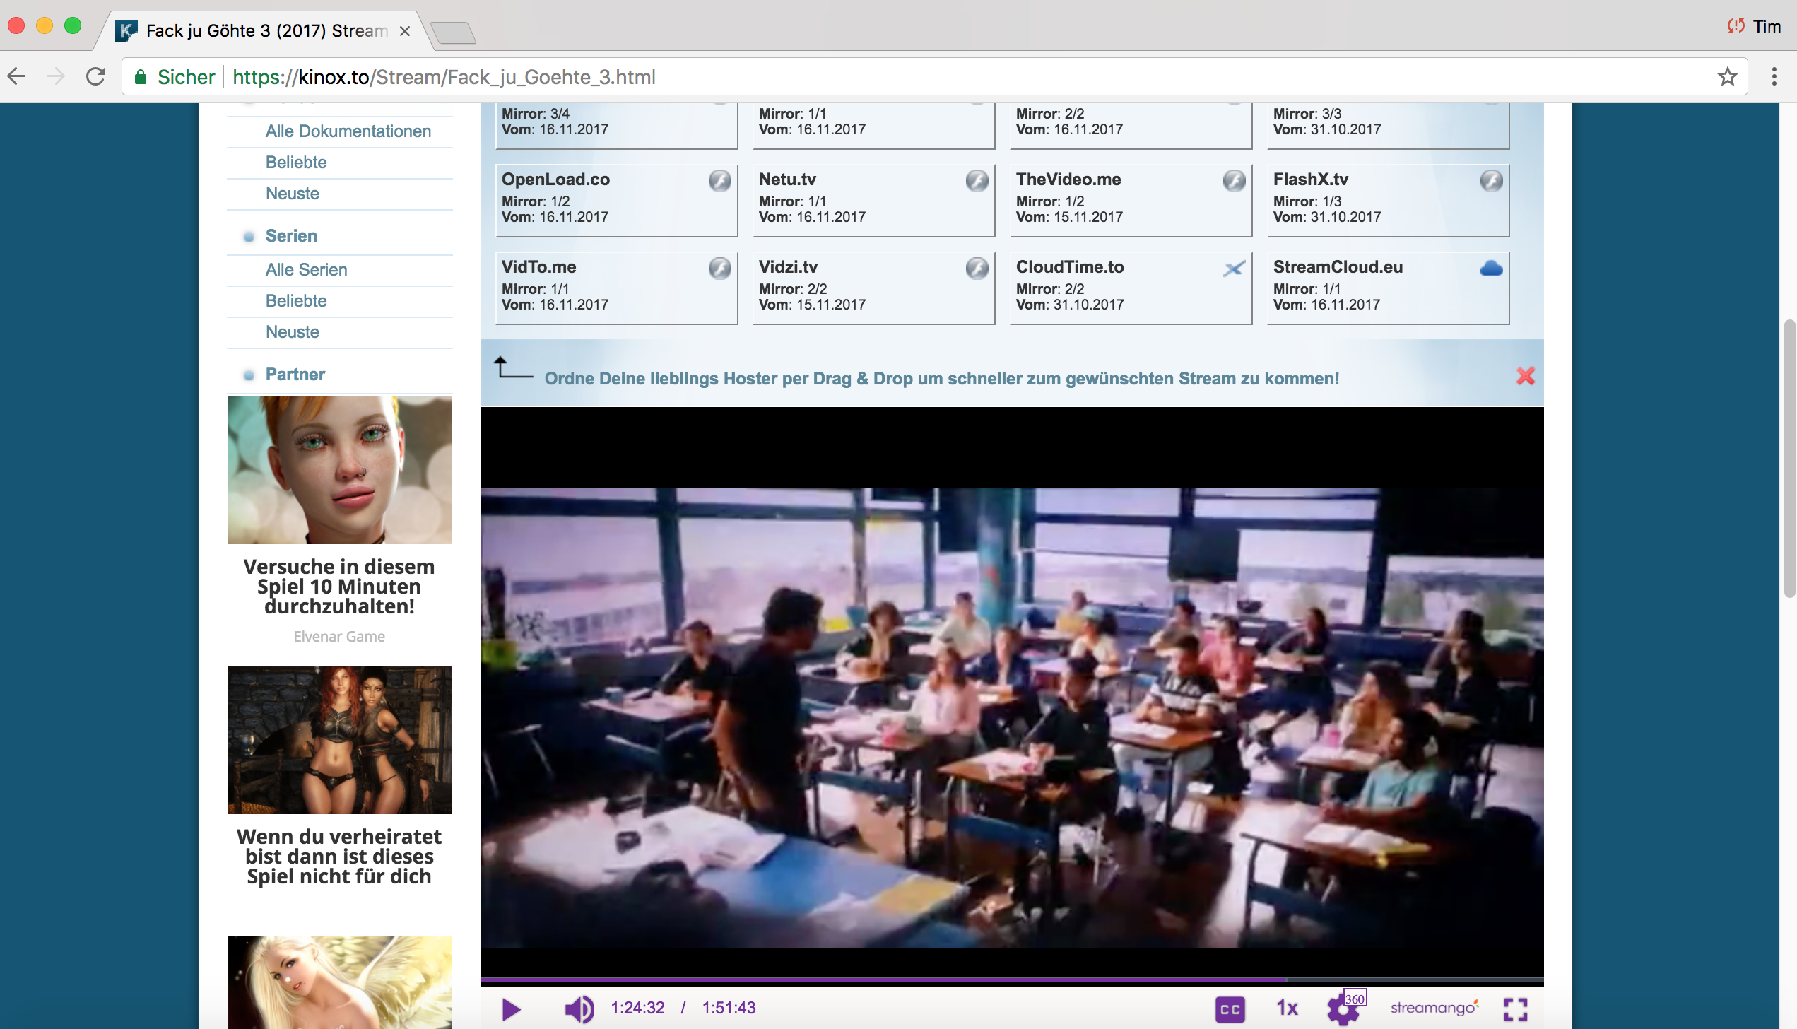Select the Partner menu section

tap(295, 375)
